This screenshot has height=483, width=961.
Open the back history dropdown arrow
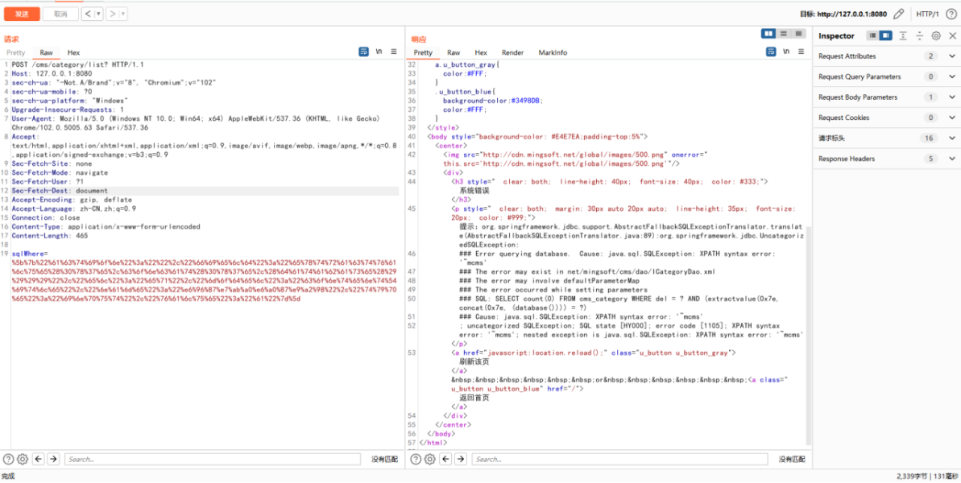tap(98, 14)
